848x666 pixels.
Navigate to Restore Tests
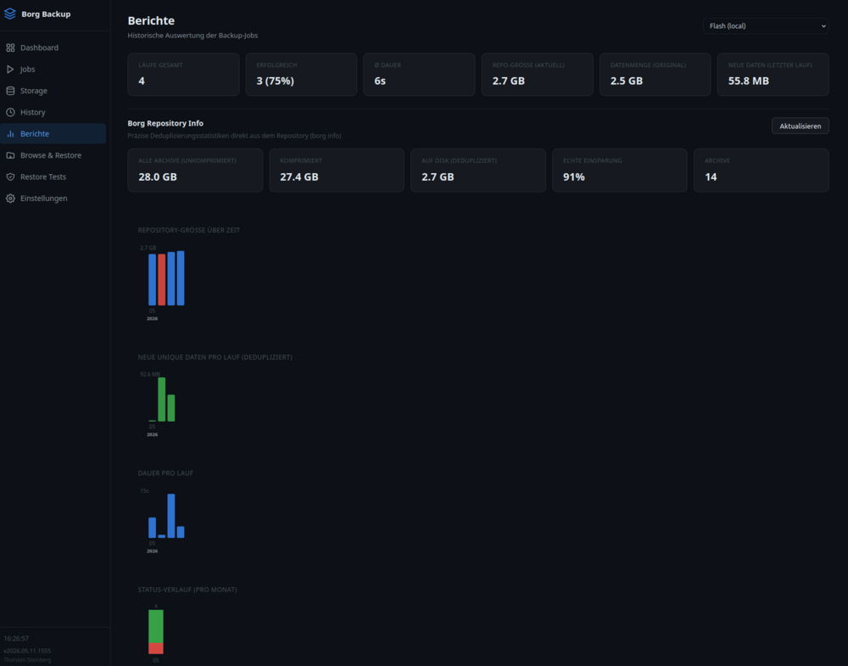coord(53,177)
